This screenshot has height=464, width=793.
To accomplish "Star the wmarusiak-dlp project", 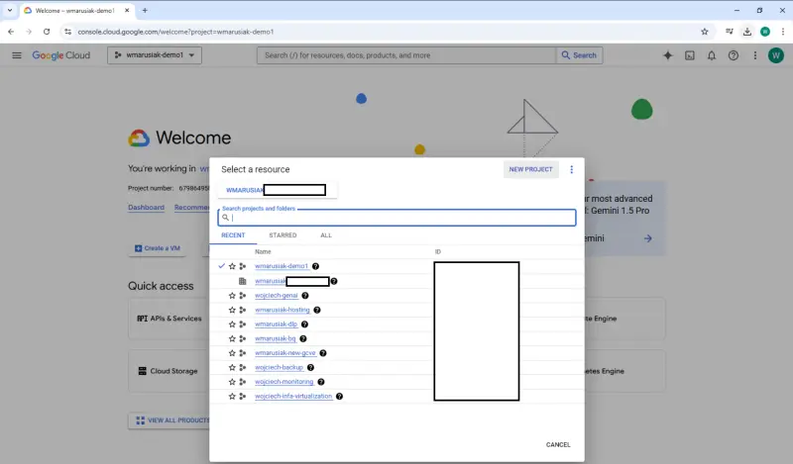I will (232, 325).
